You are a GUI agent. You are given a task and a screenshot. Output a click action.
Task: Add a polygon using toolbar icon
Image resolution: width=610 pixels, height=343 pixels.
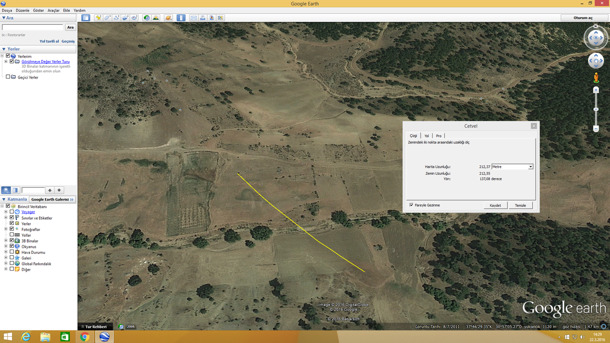[108, 18]
